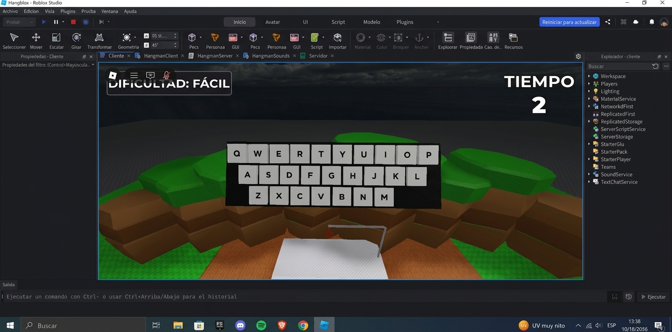The image size is (672, 332).
Task: Click Reiniciar para actualizar button
Action: tap(569, 22)
